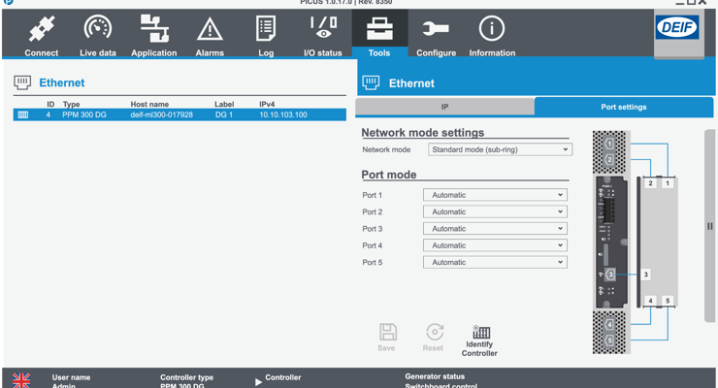
Task: Open the Connect toolbar icon
Action: (x=42, y=32)
